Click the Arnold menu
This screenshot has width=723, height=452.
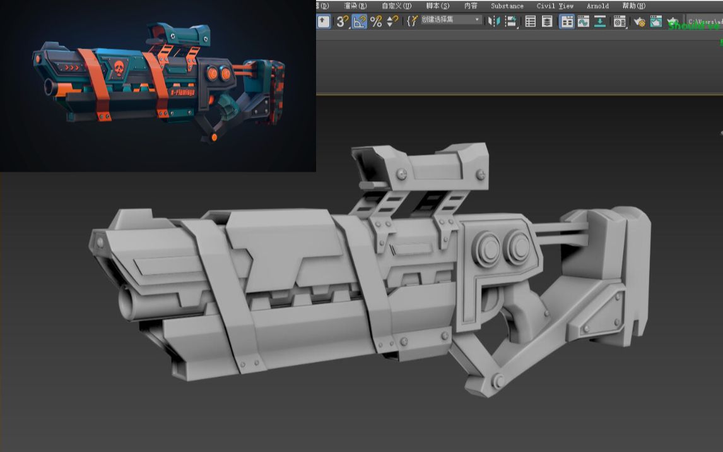pyautogui.click(x=597, y=6)
